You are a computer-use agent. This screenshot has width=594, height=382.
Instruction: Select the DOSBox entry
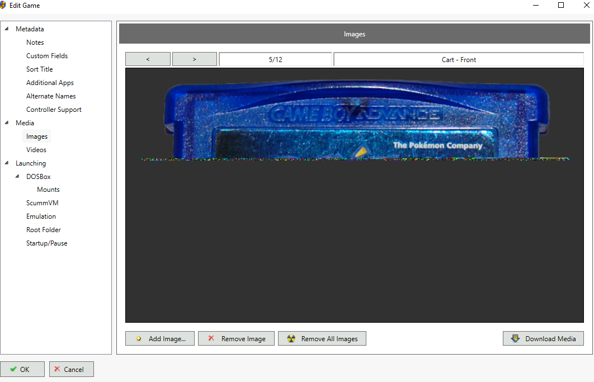[x=38, y=177]
